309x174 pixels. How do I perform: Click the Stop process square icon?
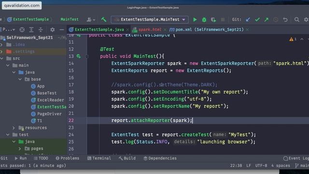(x=223, y=19)
